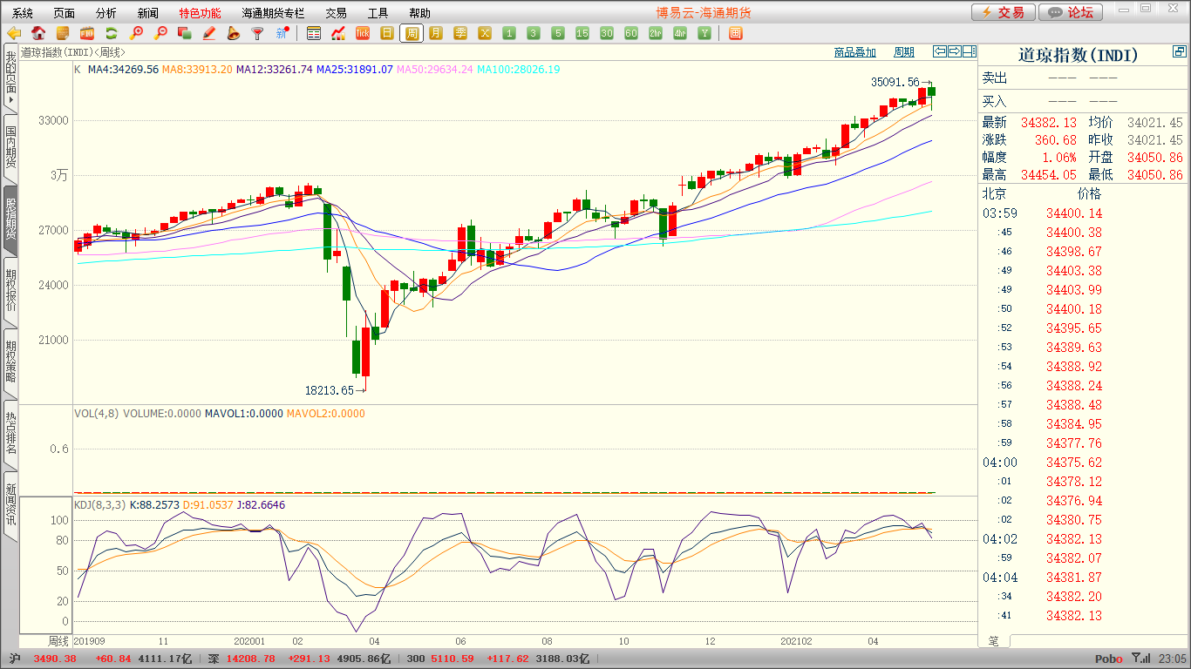Open the 海通期货专栏 menu

274,13
